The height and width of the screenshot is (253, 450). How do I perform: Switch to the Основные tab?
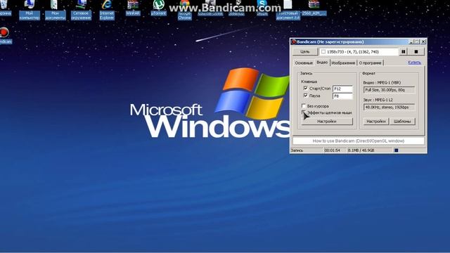[304, 63]
